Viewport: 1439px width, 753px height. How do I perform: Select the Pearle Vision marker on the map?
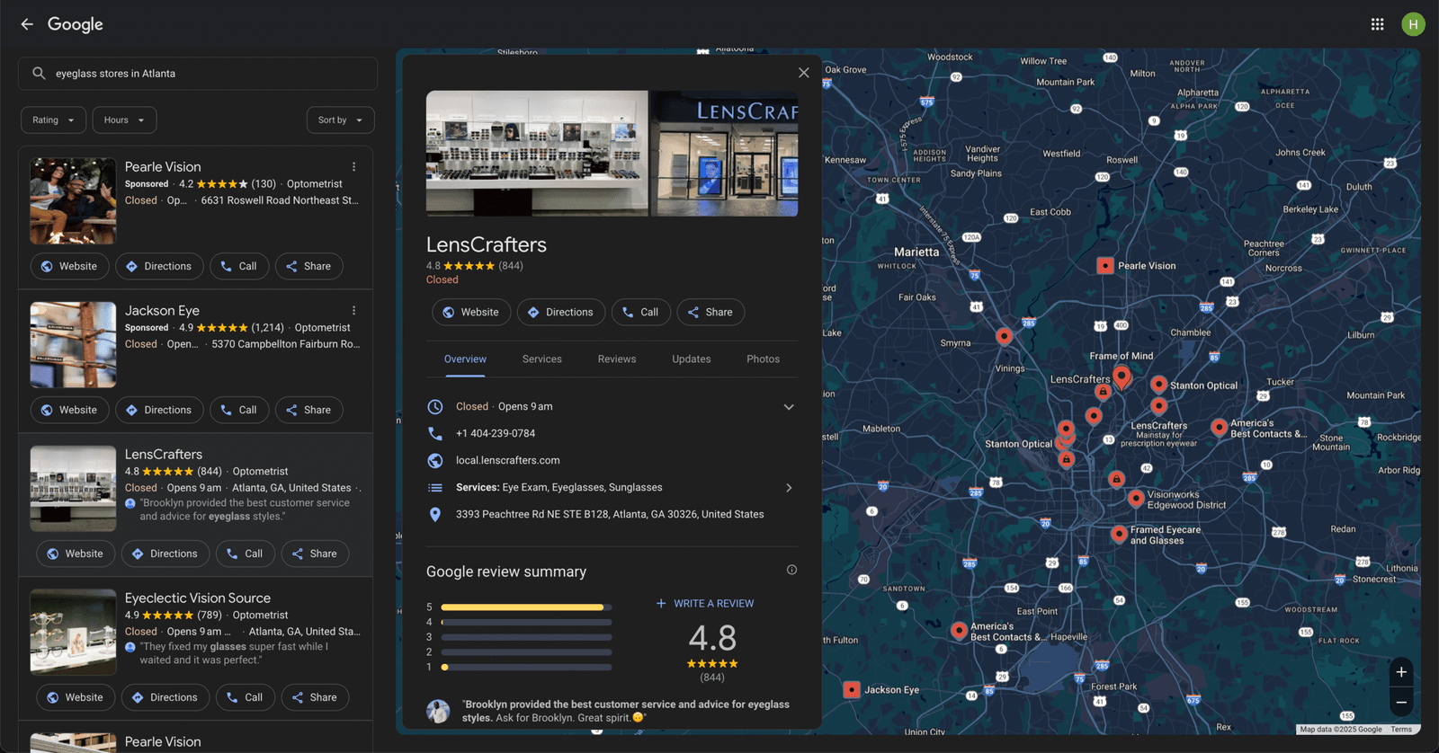pyautogui.click(x=1105, y=265)
